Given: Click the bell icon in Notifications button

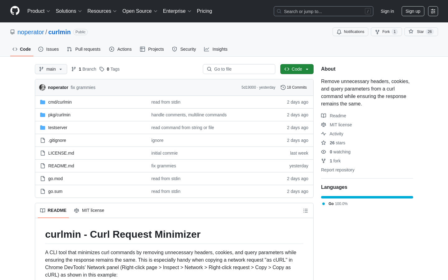Looking at the screenshot, I should coord(339,32).
